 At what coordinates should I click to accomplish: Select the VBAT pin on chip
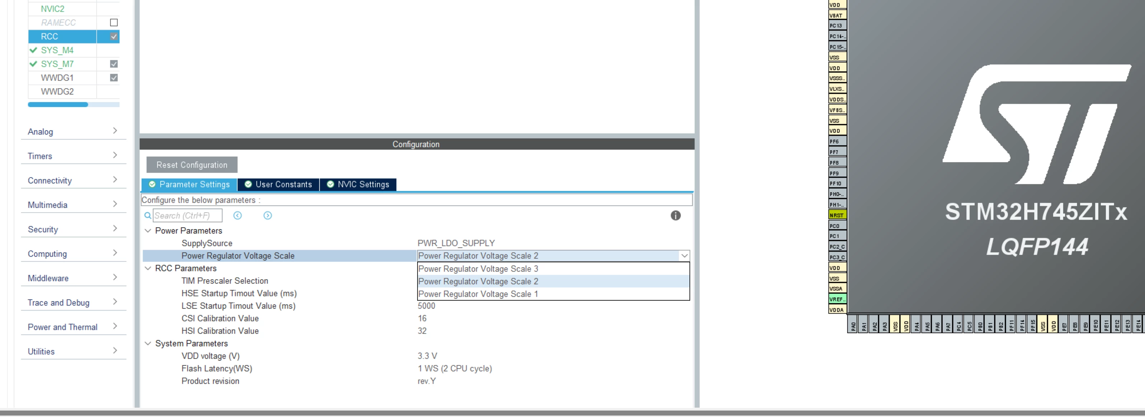[837, 15]
